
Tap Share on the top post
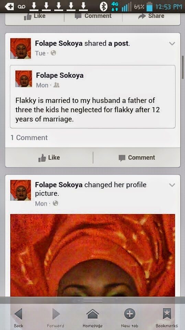click(x=151, y=16)
